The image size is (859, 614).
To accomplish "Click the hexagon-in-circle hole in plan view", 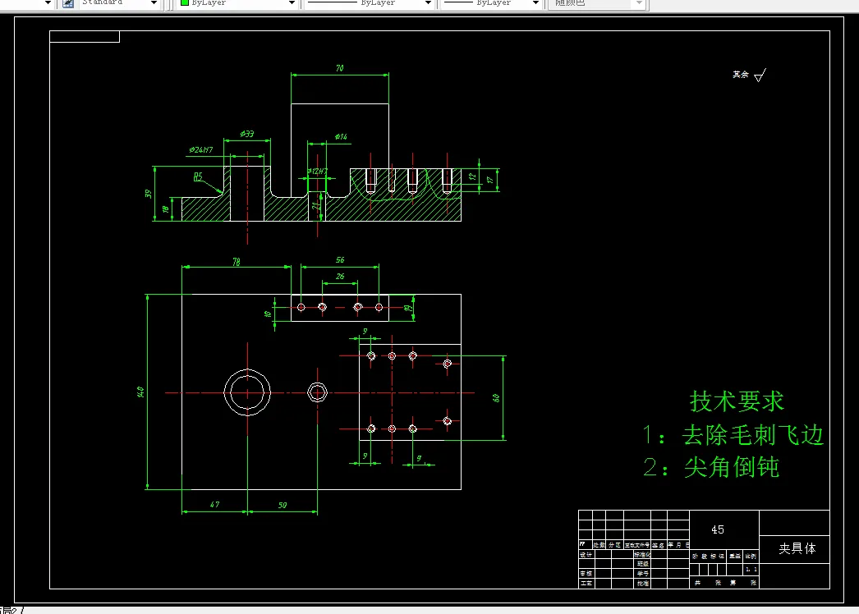I will pyautogui.click(x=317, y=392).
